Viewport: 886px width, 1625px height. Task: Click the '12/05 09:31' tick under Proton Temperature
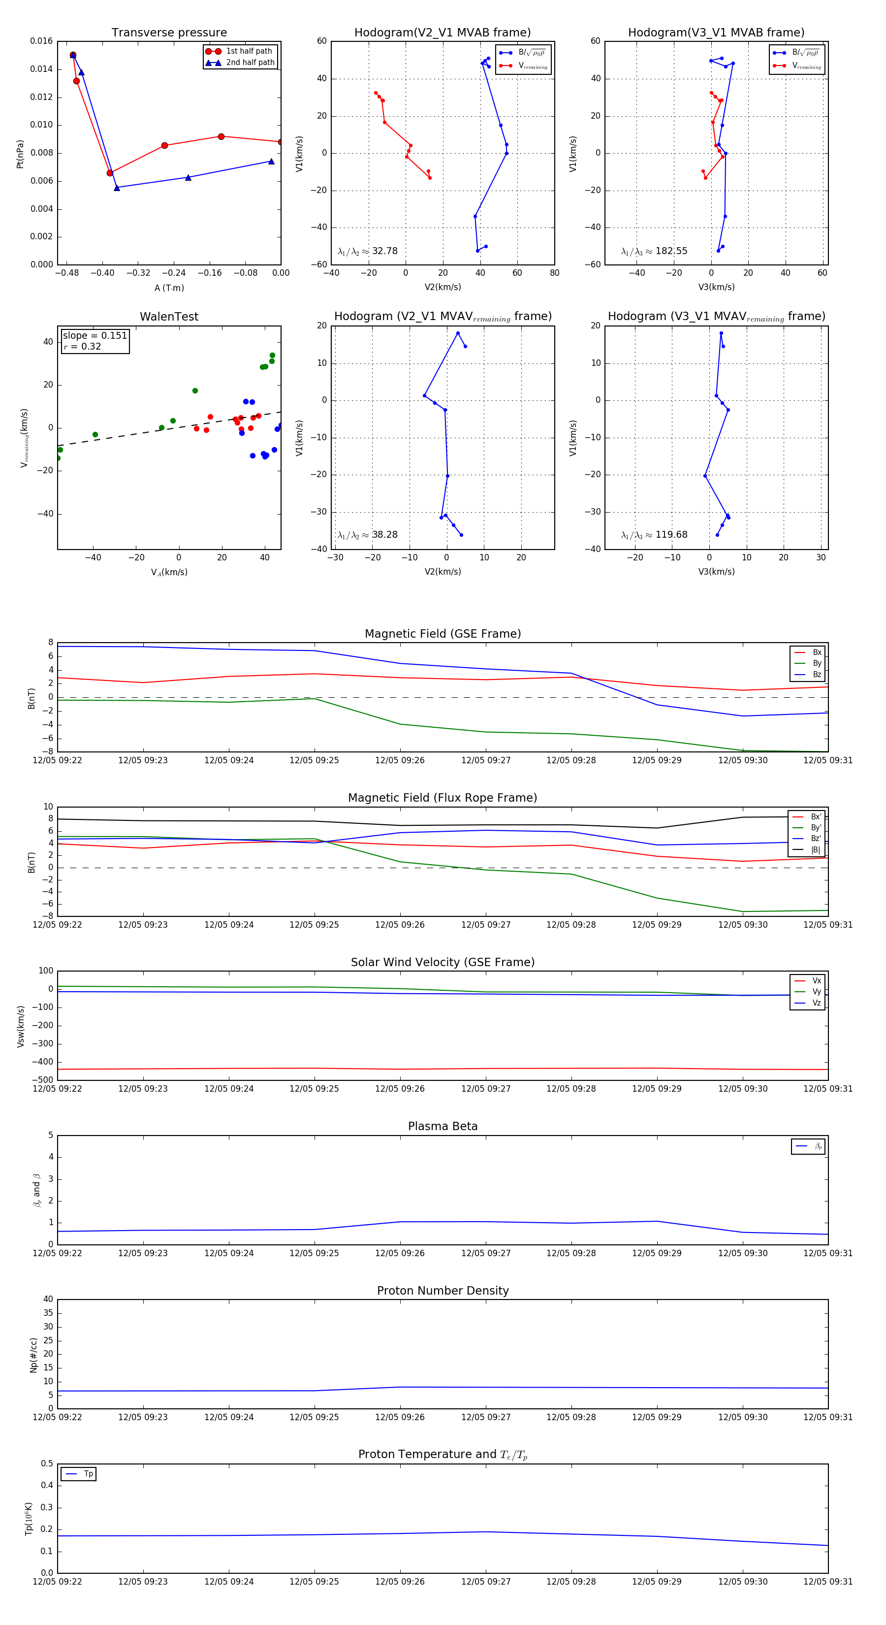828,1582
